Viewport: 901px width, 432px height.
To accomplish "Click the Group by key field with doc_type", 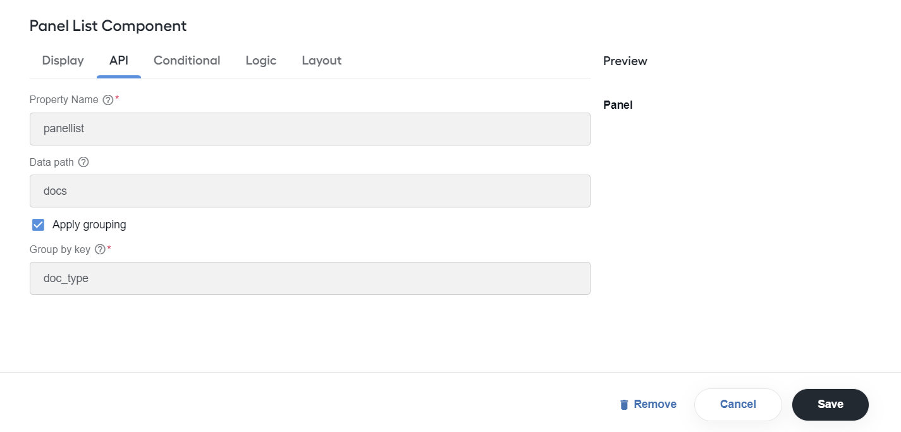I will point(310,278).
